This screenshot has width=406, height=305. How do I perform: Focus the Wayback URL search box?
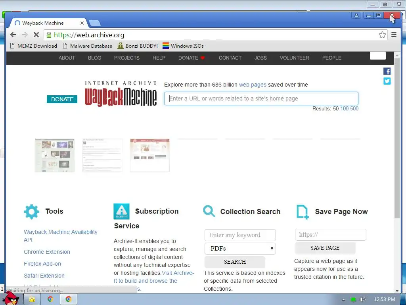(x=261, y=98)
